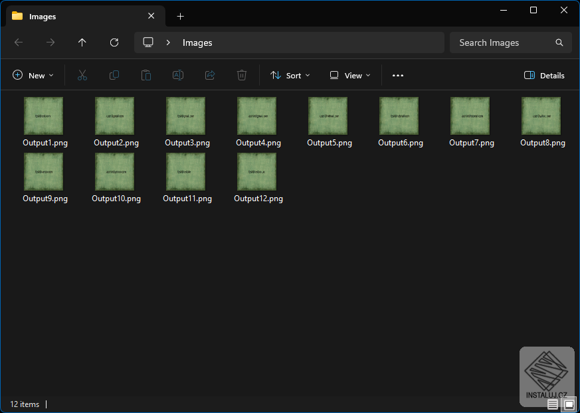Viewport: 580px width, 413px height.
Task: Click the Share icon in toolbar
Action: 210,76
